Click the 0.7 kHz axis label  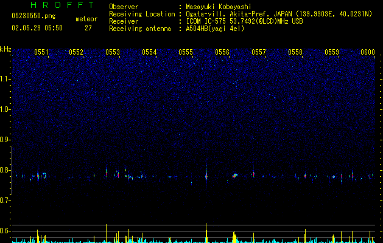click(5, 200)
